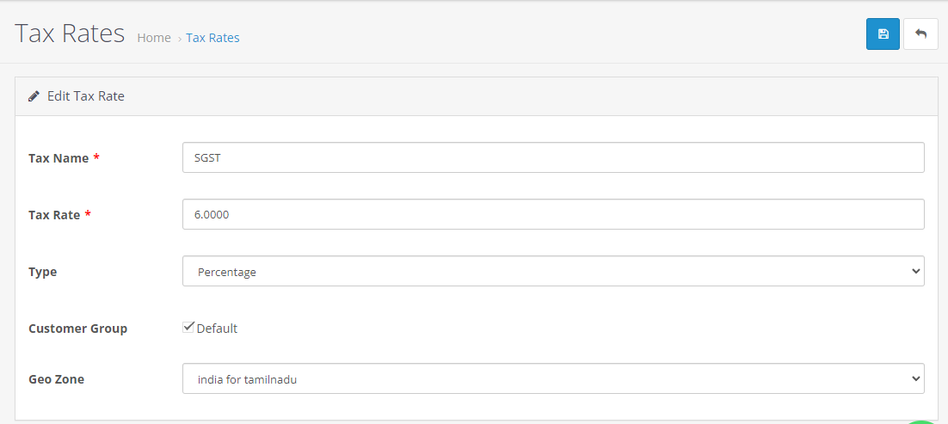This screenshot has height=424, width=948.
Task: Click the Cancel back-arrow icon
Action: pyautogui.click(x=920, y=34)
